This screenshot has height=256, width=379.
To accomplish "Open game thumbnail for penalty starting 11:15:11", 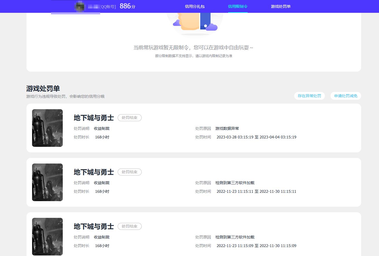I will click(47, 182).
